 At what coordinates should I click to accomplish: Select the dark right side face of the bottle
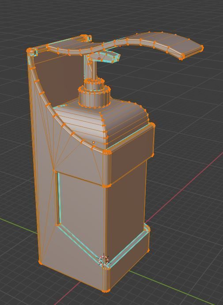(x=126, y=211)
